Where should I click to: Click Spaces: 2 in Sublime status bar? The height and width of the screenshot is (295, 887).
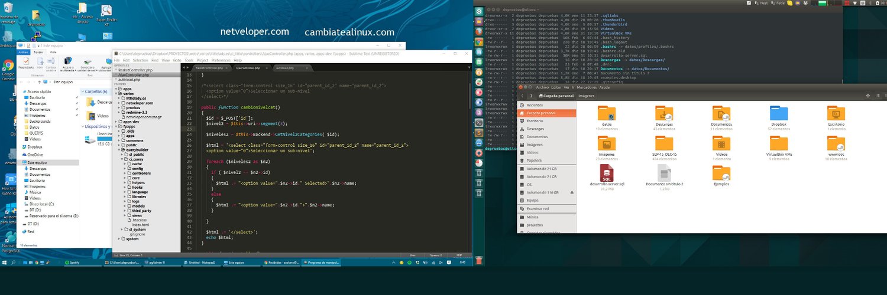coord(435,254)
